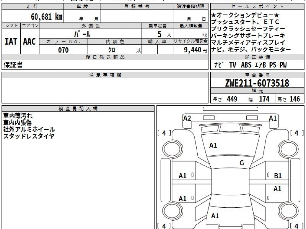Viewport: 306px width, 229px height.
Task: Select chassis number ZWE211-6073518
Action: pyautogui.click(x=257, y=83)
